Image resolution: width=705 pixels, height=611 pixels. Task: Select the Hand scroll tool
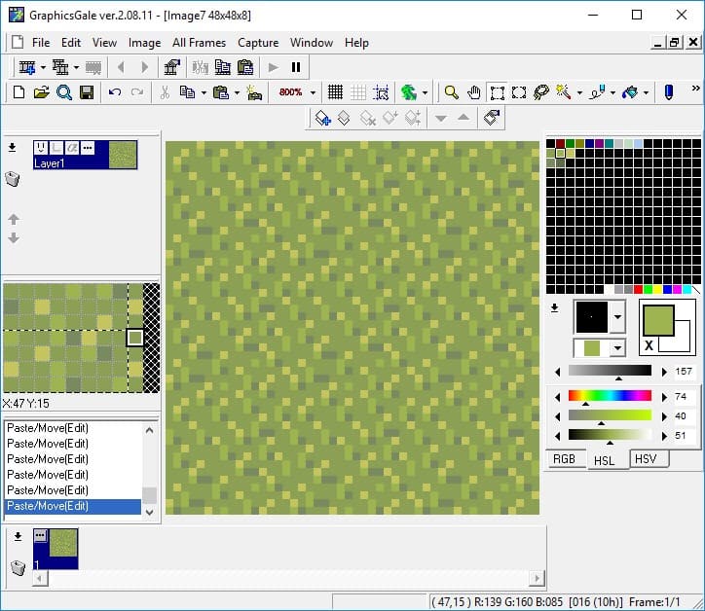coord(474,92)
